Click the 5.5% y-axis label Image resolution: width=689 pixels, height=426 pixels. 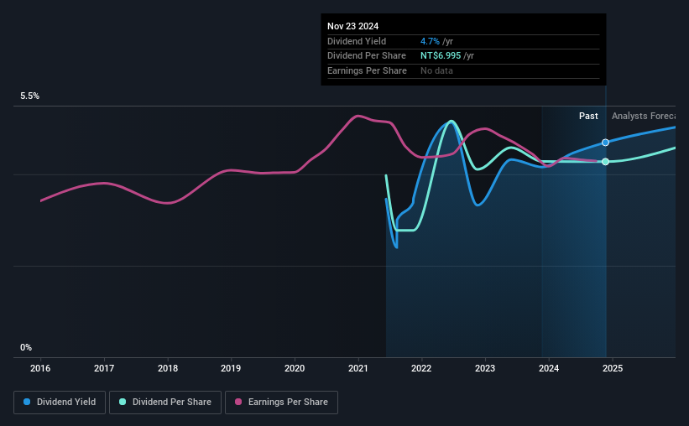tap(30, 96)
